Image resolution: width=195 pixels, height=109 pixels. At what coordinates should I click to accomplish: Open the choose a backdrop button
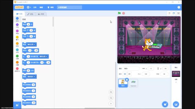(176, 104)
